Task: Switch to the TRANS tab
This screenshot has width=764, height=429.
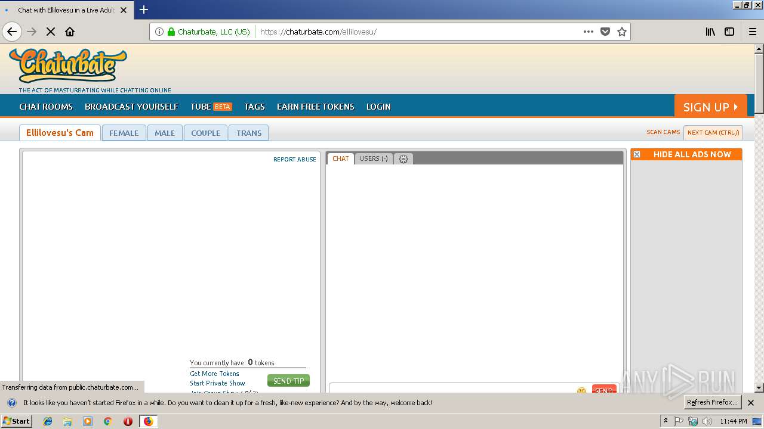Action: coord(249,133)
